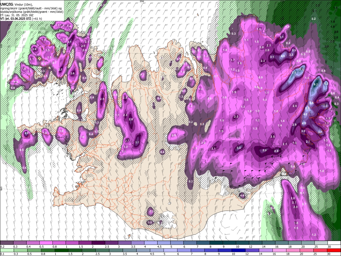
Task: Click the 5.5 value on the map
Action: pyautogui.click(x=307, y=109)
